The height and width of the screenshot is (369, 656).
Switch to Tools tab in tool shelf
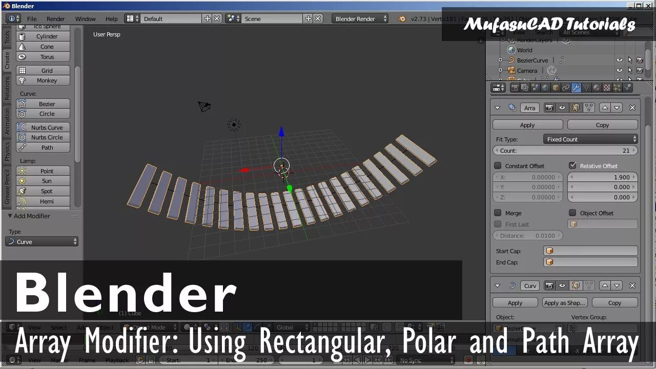pos(7,36)
